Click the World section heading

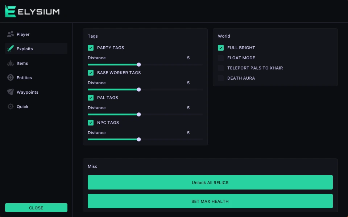pyautogui.click(x=224, y=36)
